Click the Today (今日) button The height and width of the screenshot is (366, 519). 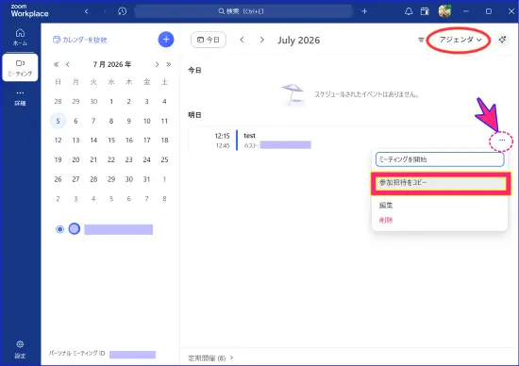[209, 40]
